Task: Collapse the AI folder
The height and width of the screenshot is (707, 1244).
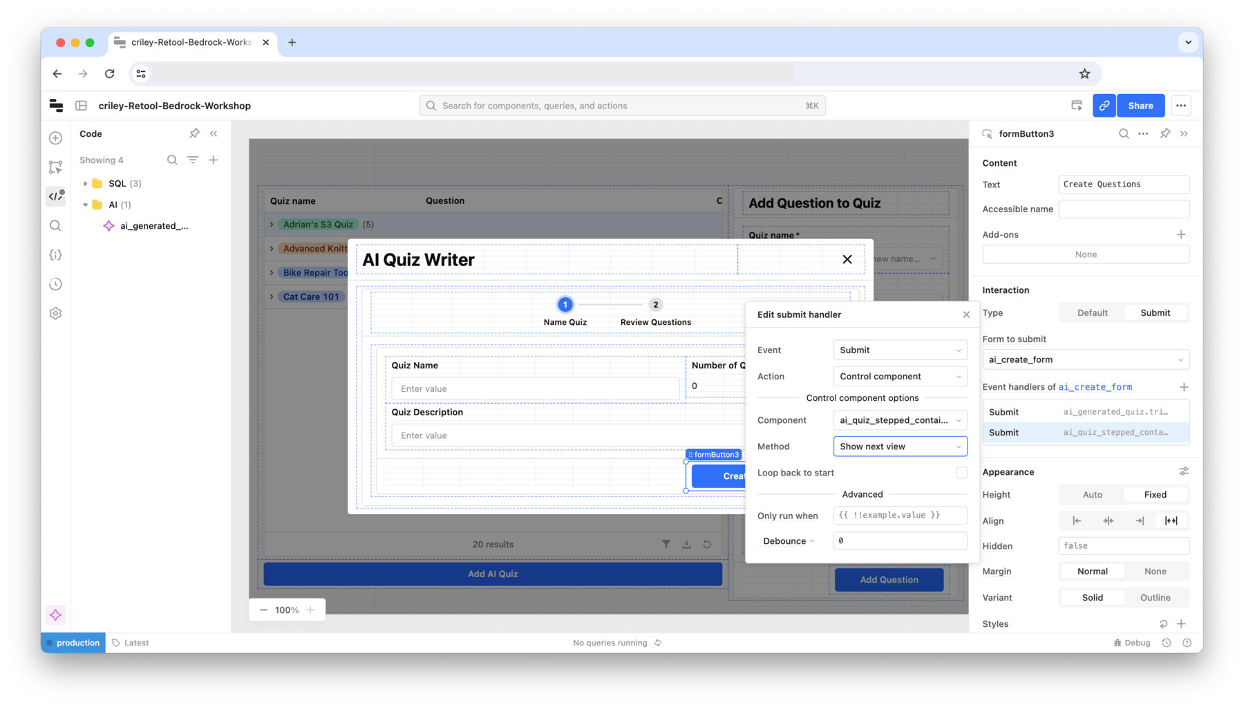Action: pos(85,205)
